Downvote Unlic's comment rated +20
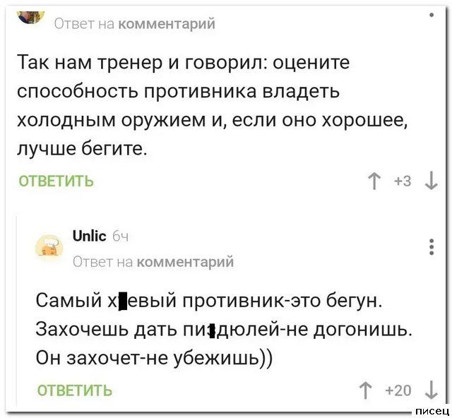Viewport: 452px width, 418px height. pos(431,390)
